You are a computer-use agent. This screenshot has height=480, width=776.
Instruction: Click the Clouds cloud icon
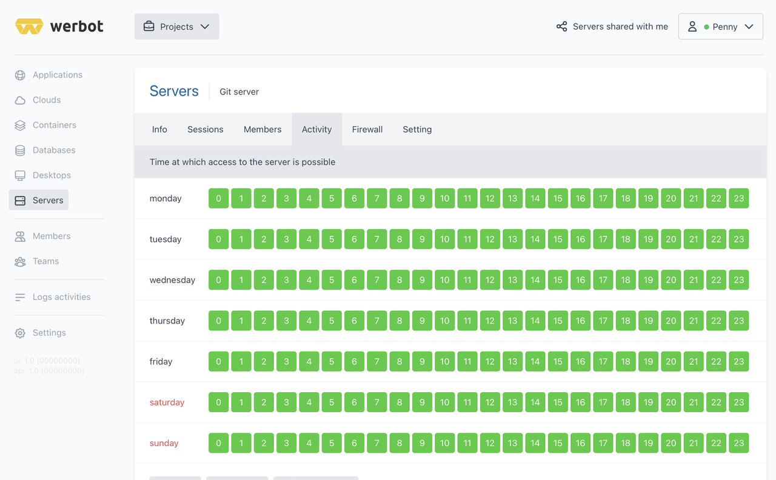[x=20, y=100]
